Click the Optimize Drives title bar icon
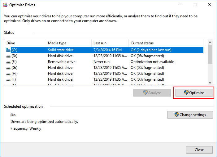Viewport: 217px width, 157px height. tap(5, 5)
